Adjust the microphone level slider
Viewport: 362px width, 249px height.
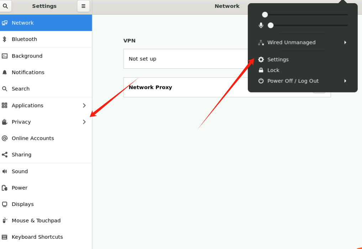pyautogui.click(x=308, y=25)
